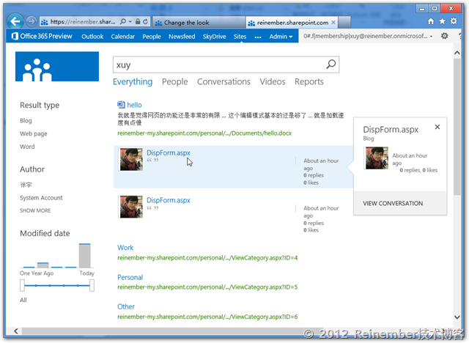The height and width of the screenshot is (343, 469).
Task: Open the Personal category result
Action: [130, 277]
